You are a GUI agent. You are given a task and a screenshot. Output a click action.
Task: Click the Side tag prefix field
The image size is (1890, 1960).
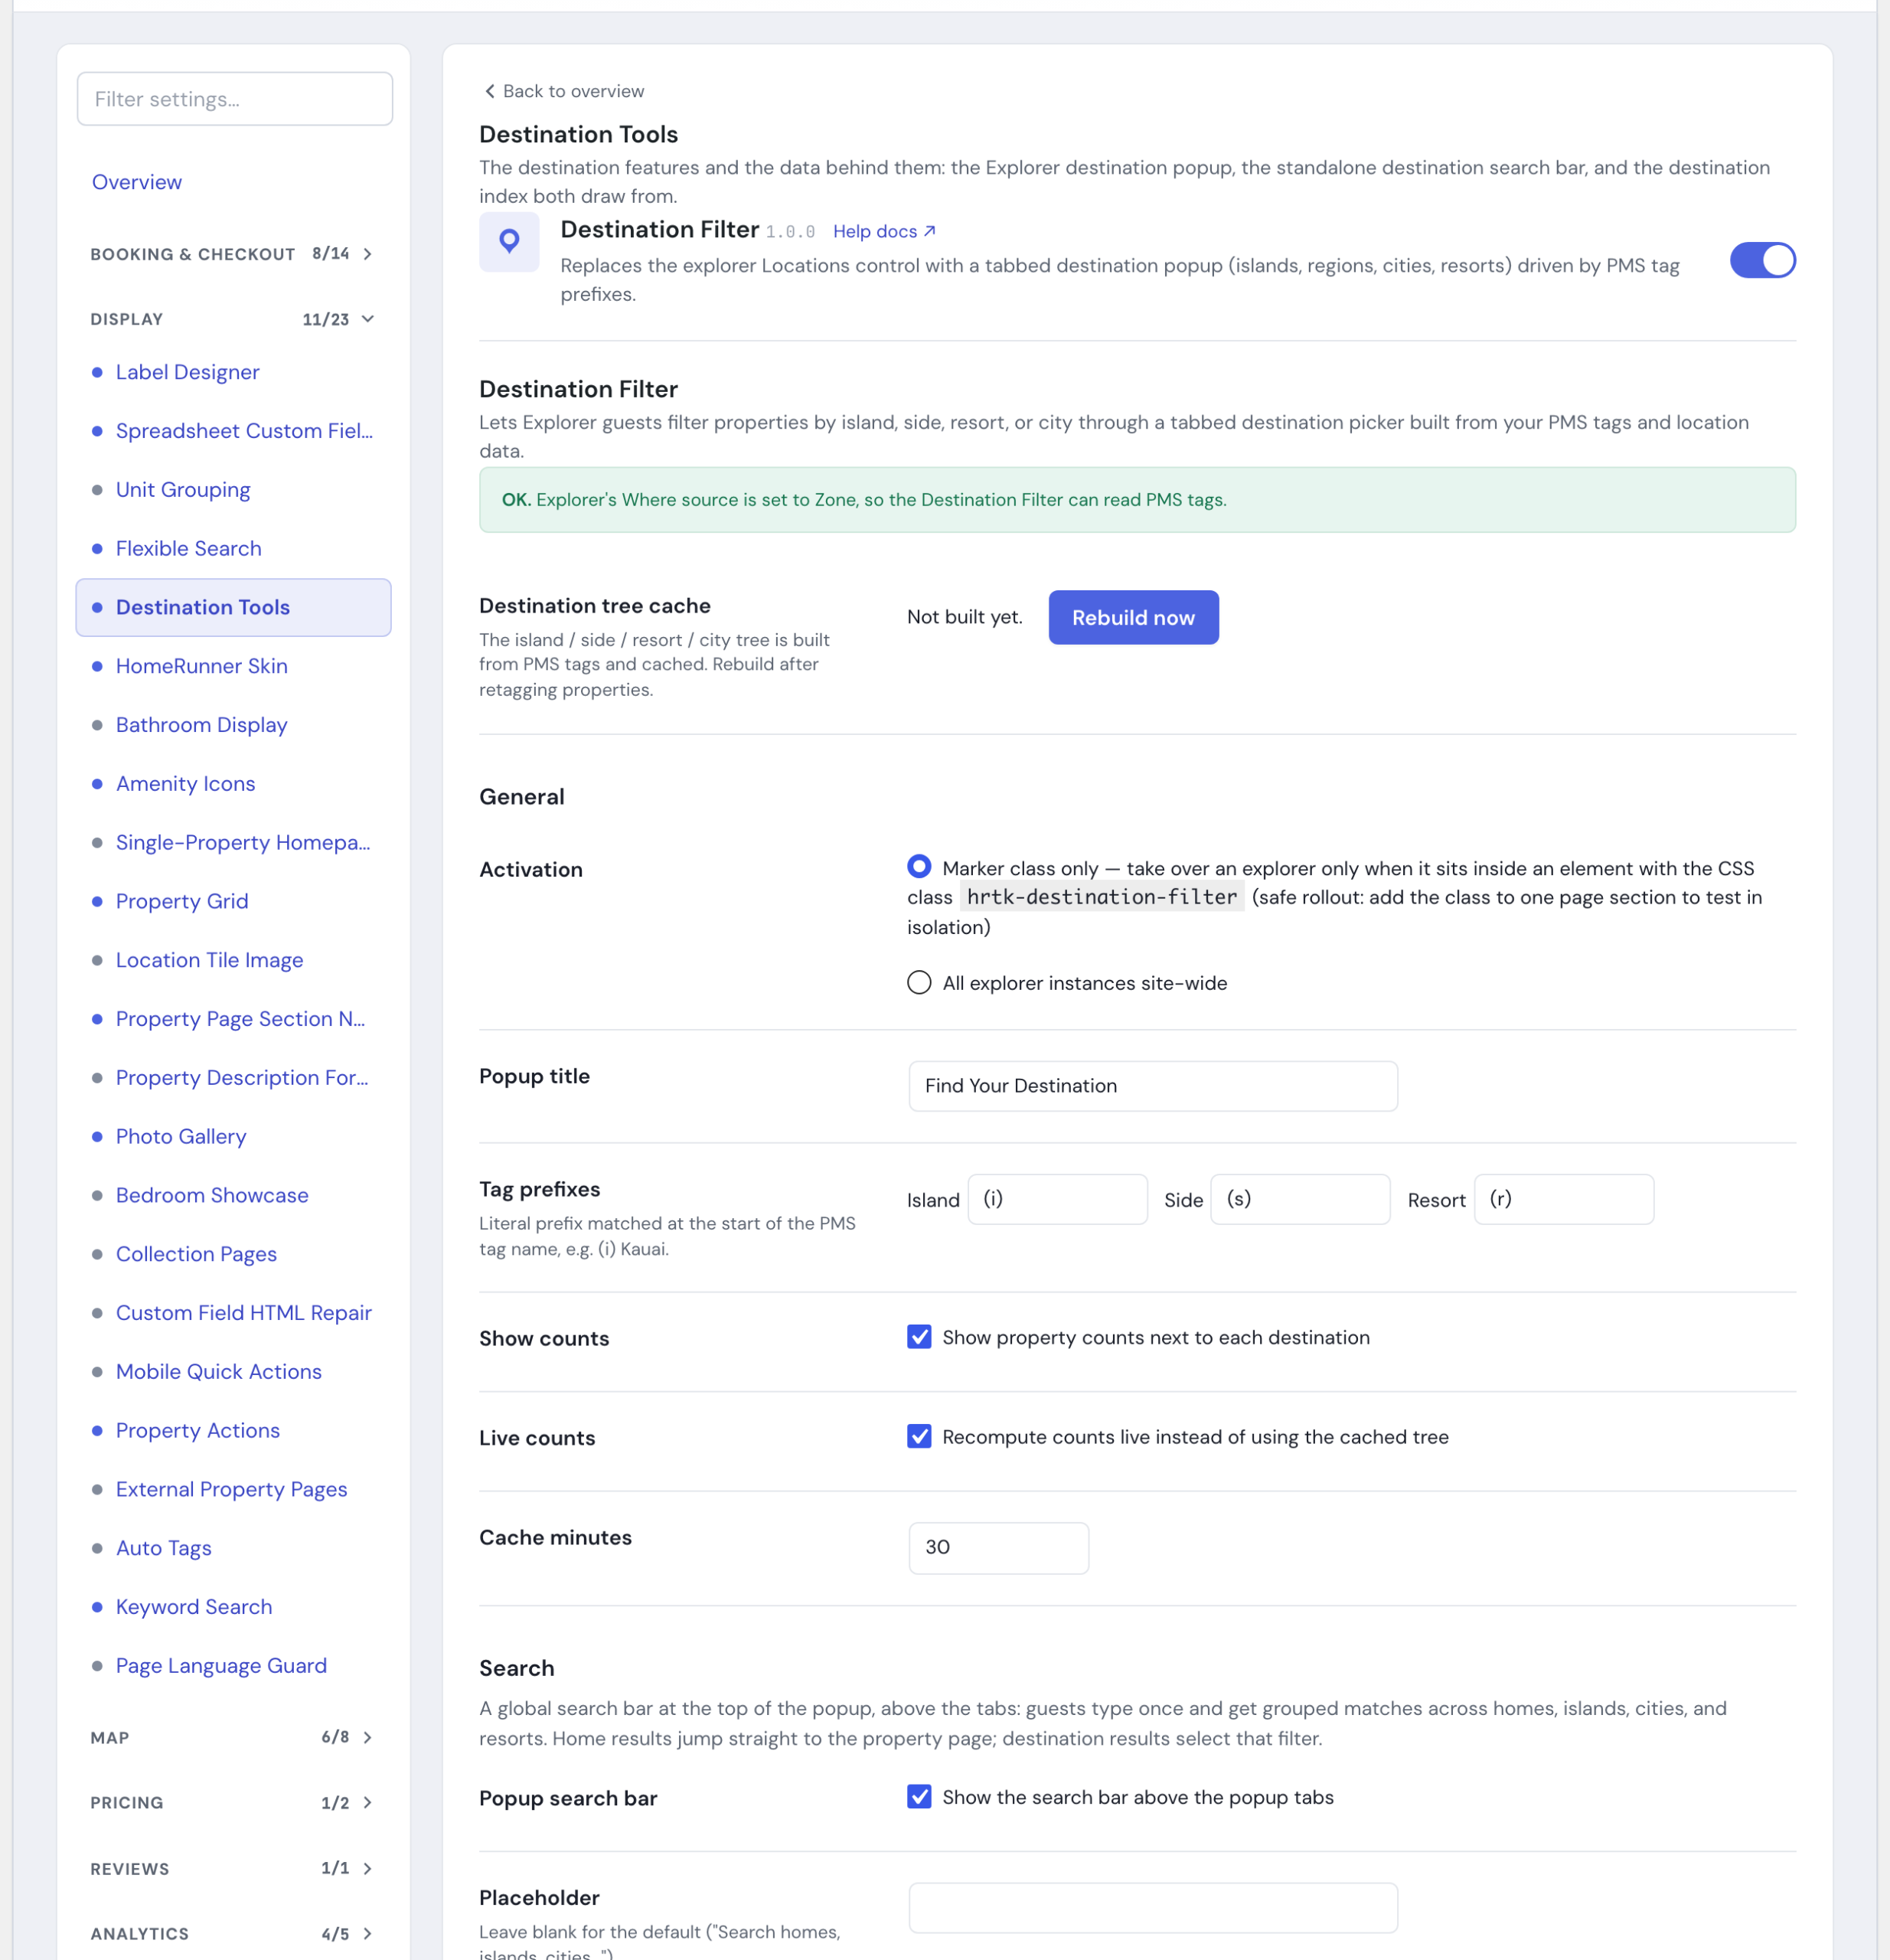coord(1300,1199)
